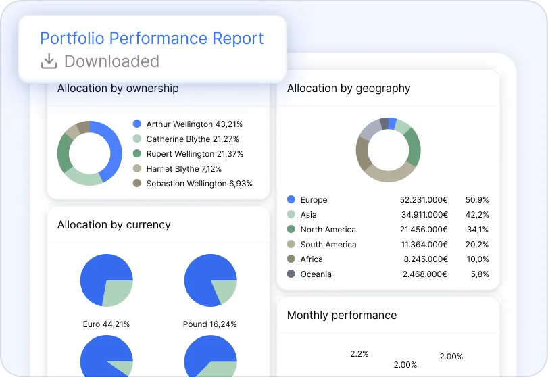Select Rupert Wellington 21,37% legend entry
Screen dimensions: 548x377
click(195, 154)
